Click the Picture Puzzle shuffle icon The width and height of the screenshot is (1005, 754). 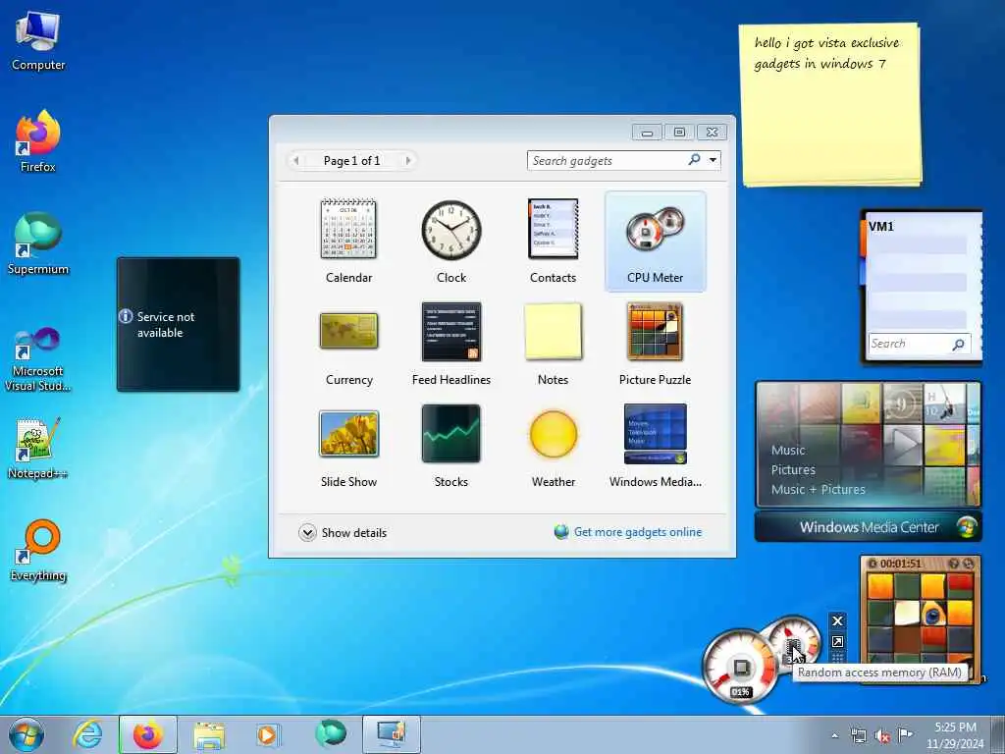969,564
